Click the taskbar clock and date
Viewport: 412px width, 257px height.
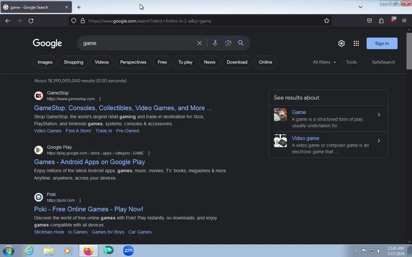tap(396, 251)
